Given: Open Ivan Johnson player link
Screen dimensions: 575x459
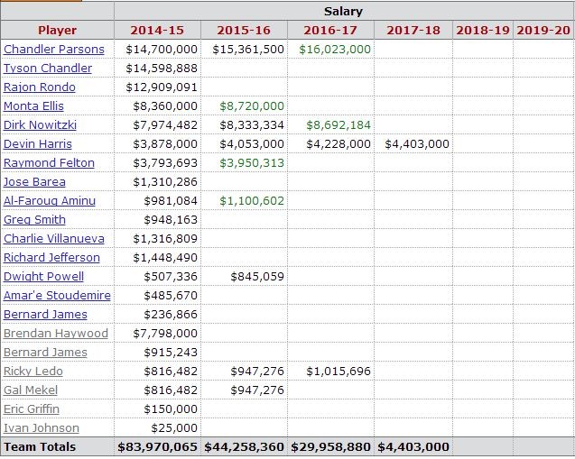Looking at the screenshot, I should click(x=42, y=427).
